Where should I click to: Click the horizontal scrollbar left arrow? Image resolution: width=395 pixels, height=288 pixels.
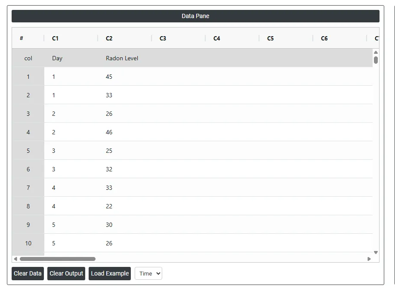point(15,259)
